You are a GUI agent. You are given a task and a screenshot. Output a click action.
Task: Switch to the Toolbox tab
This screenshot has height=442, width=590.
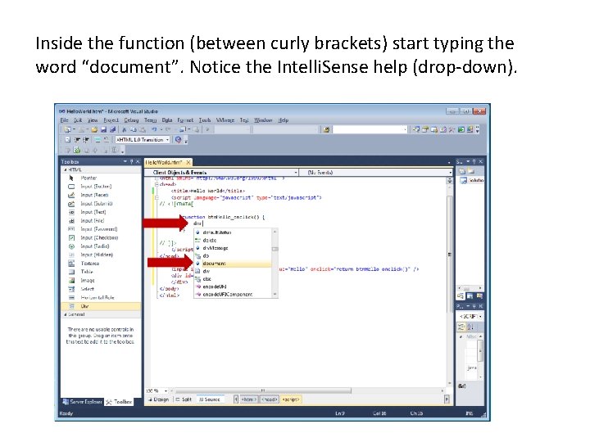(x=119, y=402)
